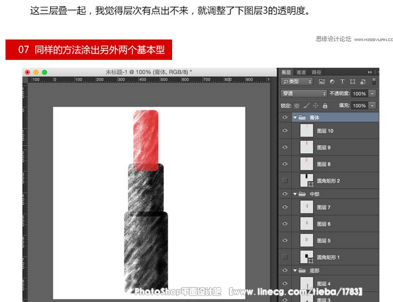Click the shape layer filter icon
Image resolution: width=393 pixels, height=302 pixels.
click(x=352, y=81)
